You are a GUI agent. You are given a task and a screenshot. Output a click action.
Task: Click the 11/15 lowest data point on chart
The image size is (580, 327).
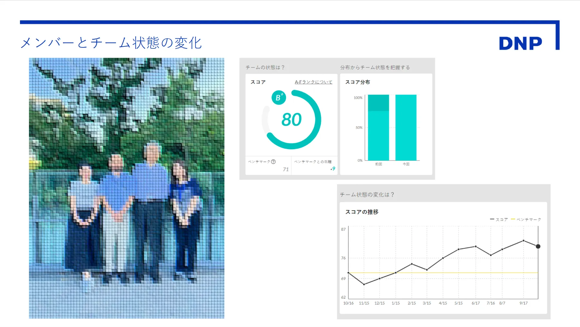coord(364,284)
